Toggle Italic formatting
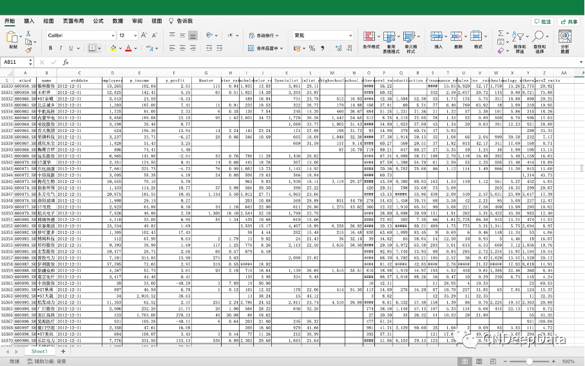The image size is (585, 366). pos(61,48)
